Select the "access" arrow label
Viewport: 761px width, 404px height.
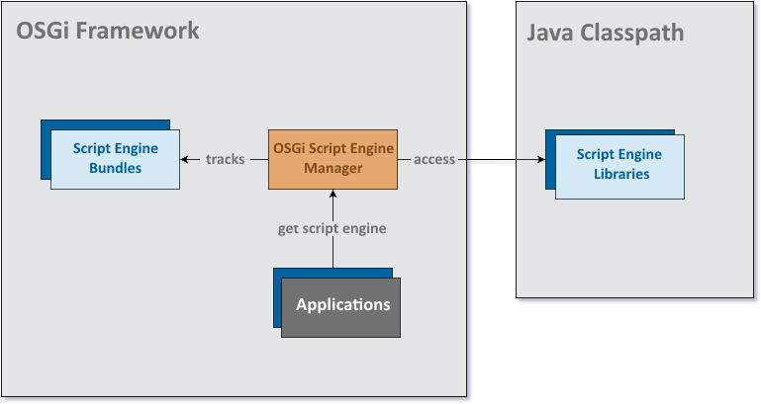434,159
